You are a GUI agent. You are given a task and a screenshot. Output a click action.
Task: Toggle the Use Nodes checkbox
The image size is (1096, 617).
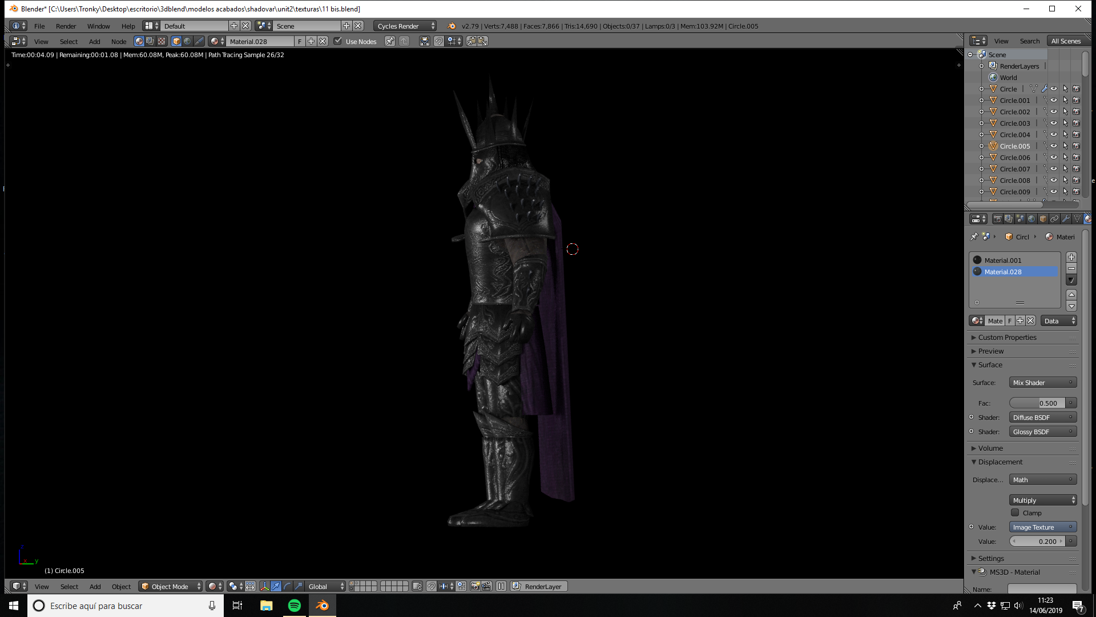(338, 41)
